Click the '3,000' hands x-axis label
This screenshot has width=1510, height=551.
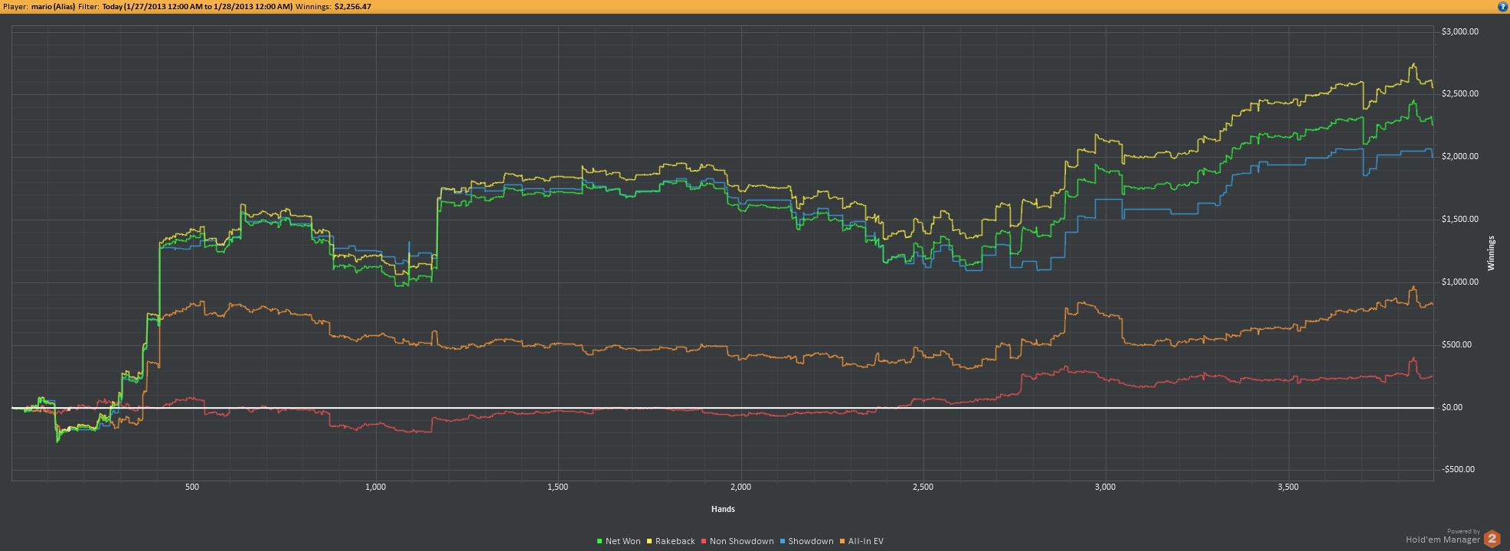pyautogui.click(x=1106, y=487)
